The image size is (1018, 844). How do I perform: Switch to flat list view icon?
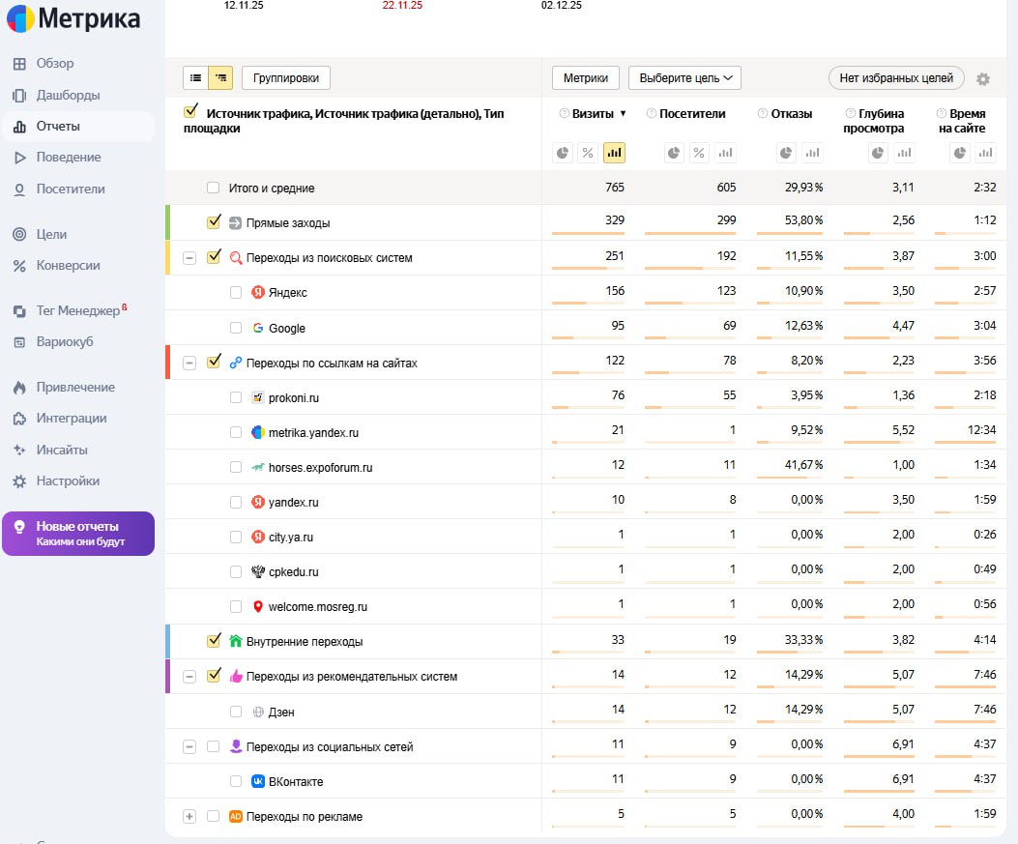195,78
